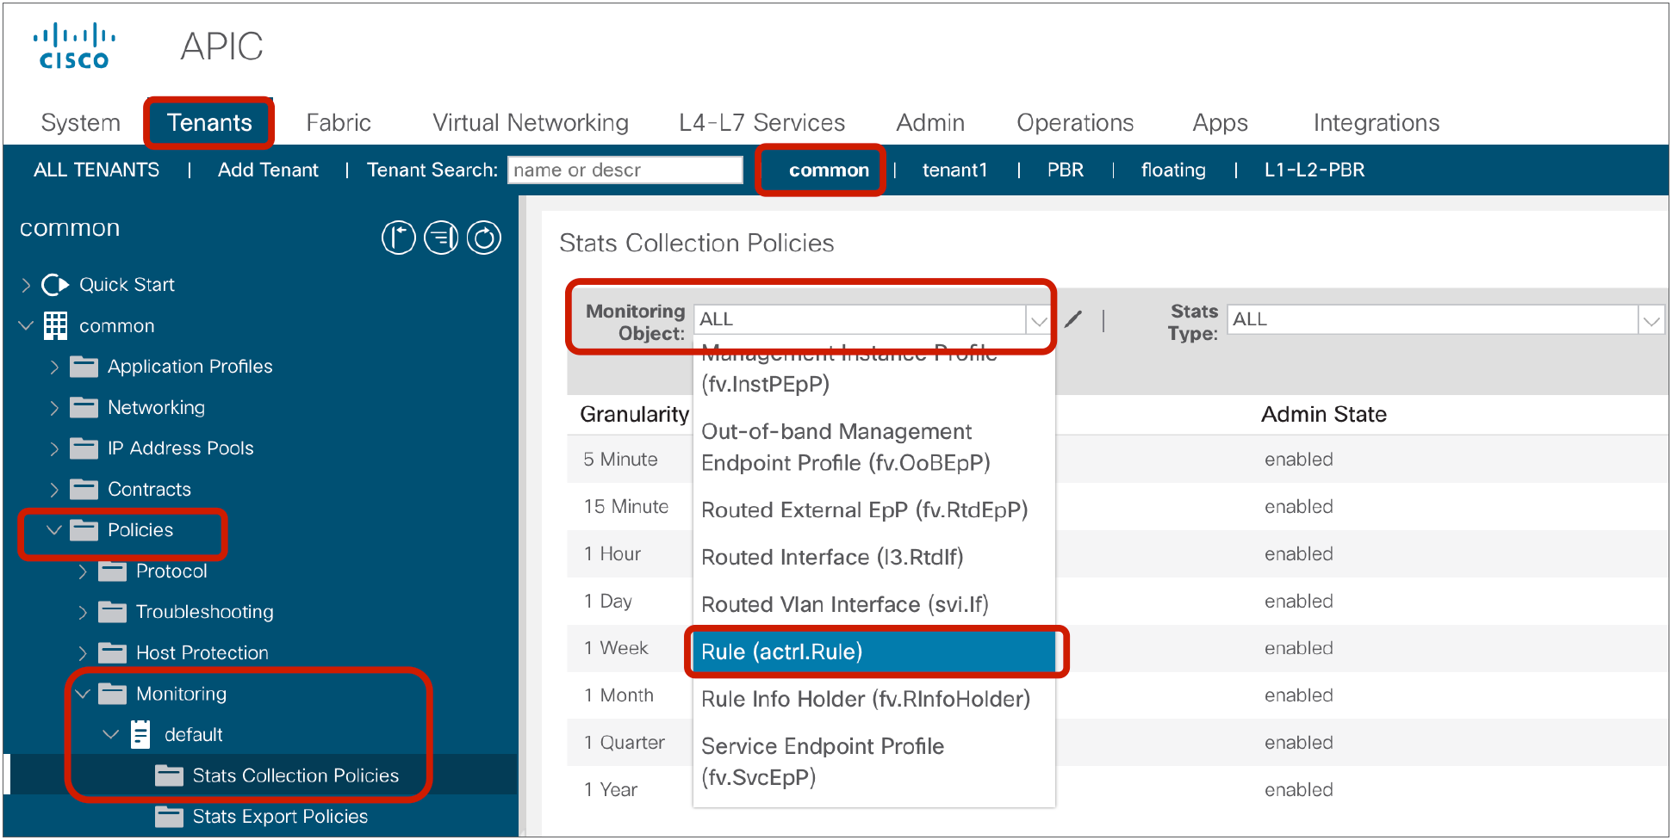1672x840 pixels.
Task: Click the IP Address Pools folder icon
Action: 84,448
